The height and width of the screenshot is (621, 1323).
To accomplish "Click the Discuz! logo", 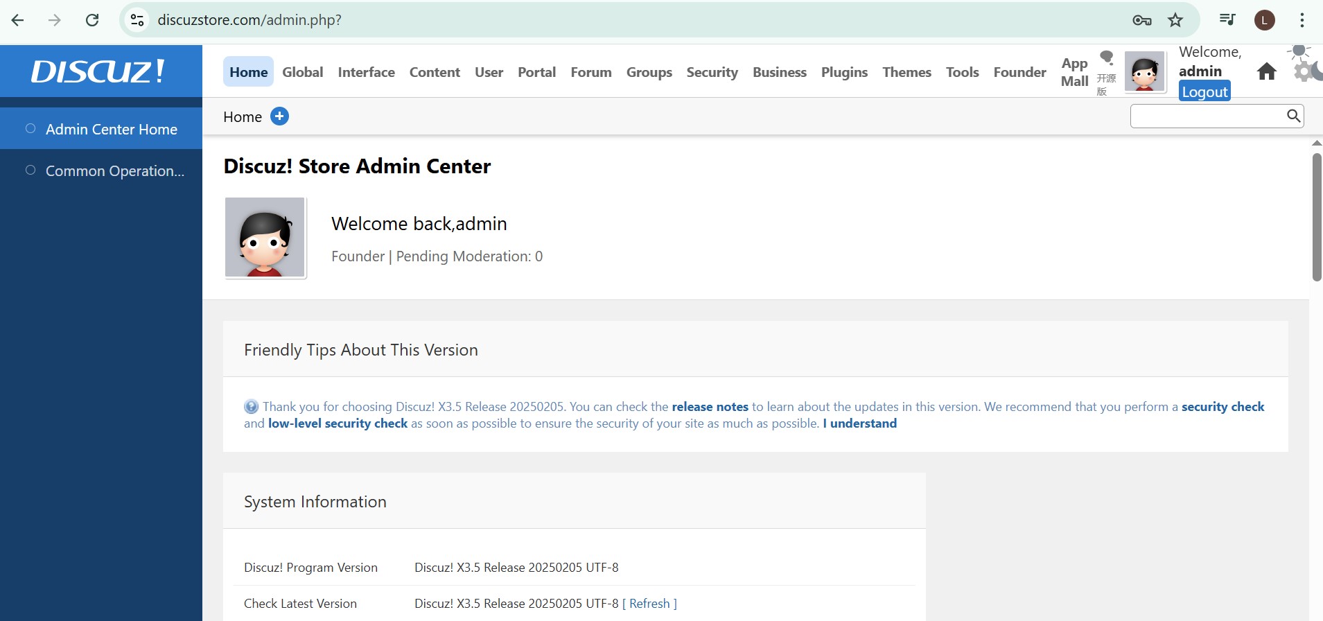I will (98, 71).
